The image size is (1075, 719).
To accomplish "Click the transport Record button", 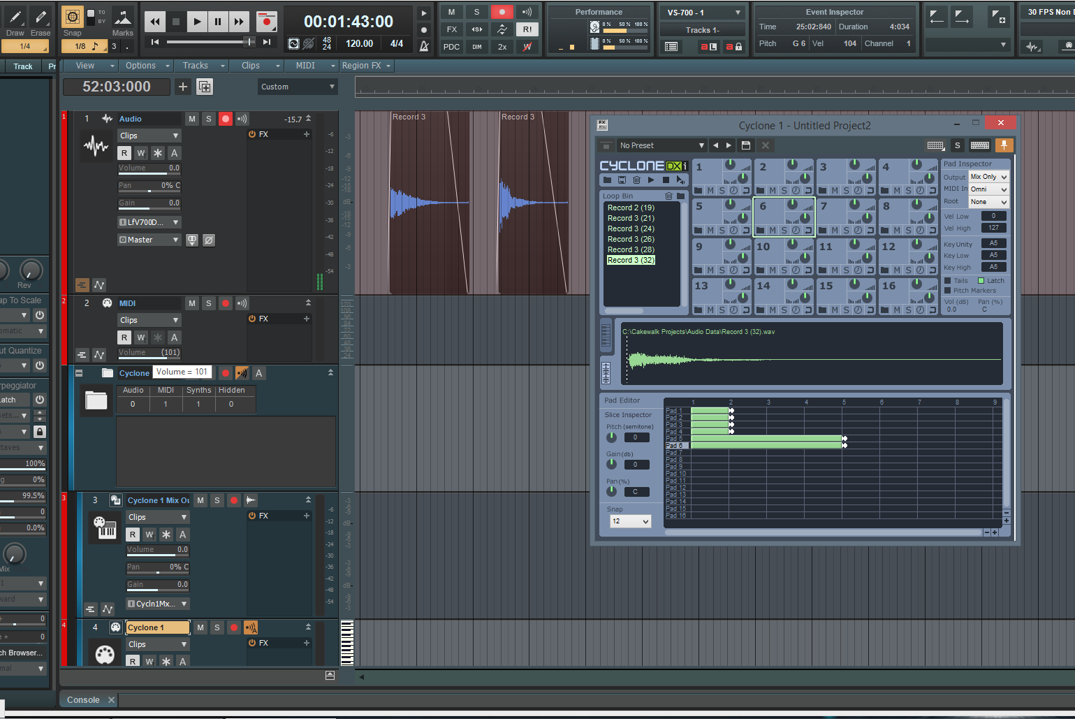I will (x=266, y=22).
